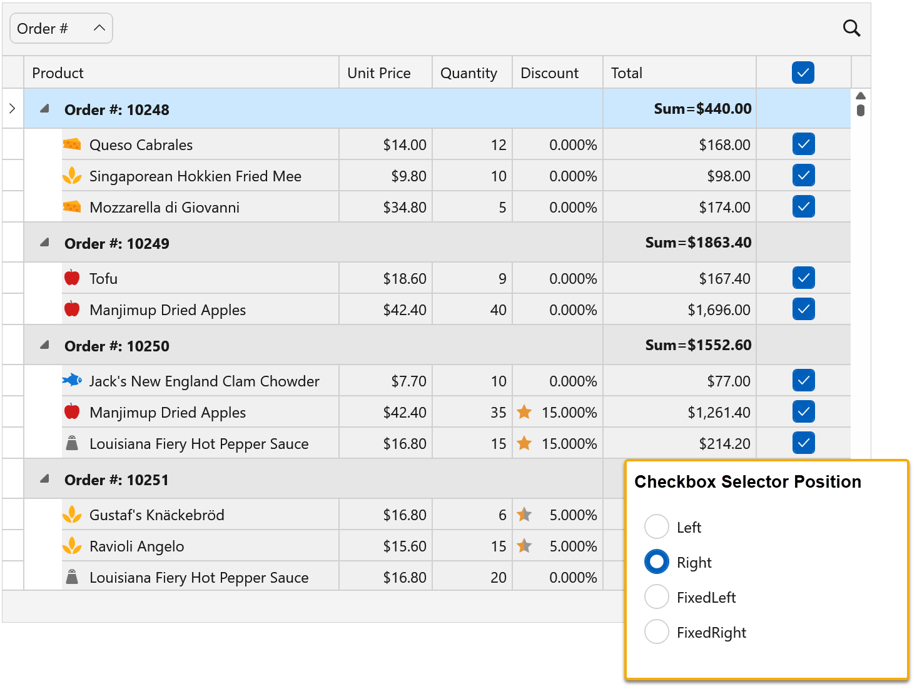Click the scrollbar up arrow
This screenshot has width=917, height=694.
click(x=861, y=96)
